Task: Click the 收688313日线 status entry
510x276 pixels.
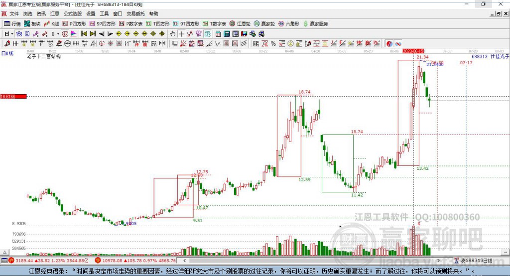Action: pyautogui.click(x=476, y=261)
